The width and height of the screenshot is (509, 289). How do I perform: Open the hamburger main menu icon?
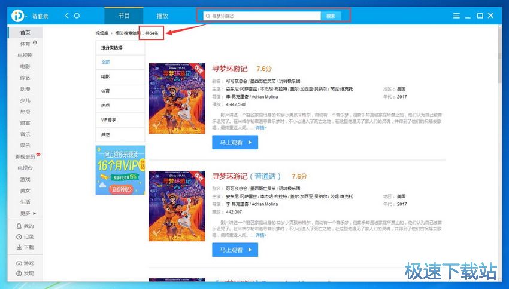point(456,16)
